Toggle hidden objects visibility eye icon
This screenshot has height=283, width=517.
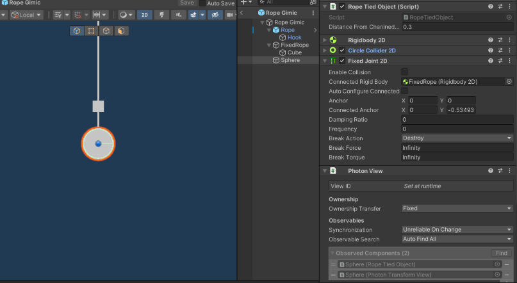(215, 15)
